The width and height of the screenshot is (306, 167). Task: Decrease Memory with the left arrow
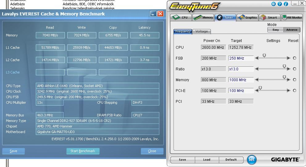coord(257,80)
